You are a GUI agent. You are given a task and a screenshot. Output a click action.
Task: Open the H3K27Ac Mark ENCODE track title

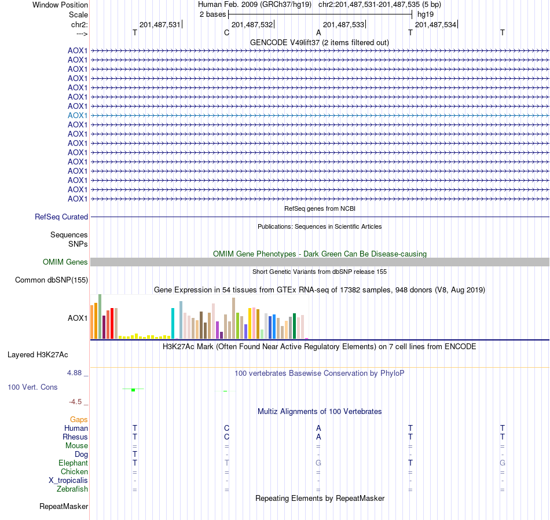(x=320, y=347)
